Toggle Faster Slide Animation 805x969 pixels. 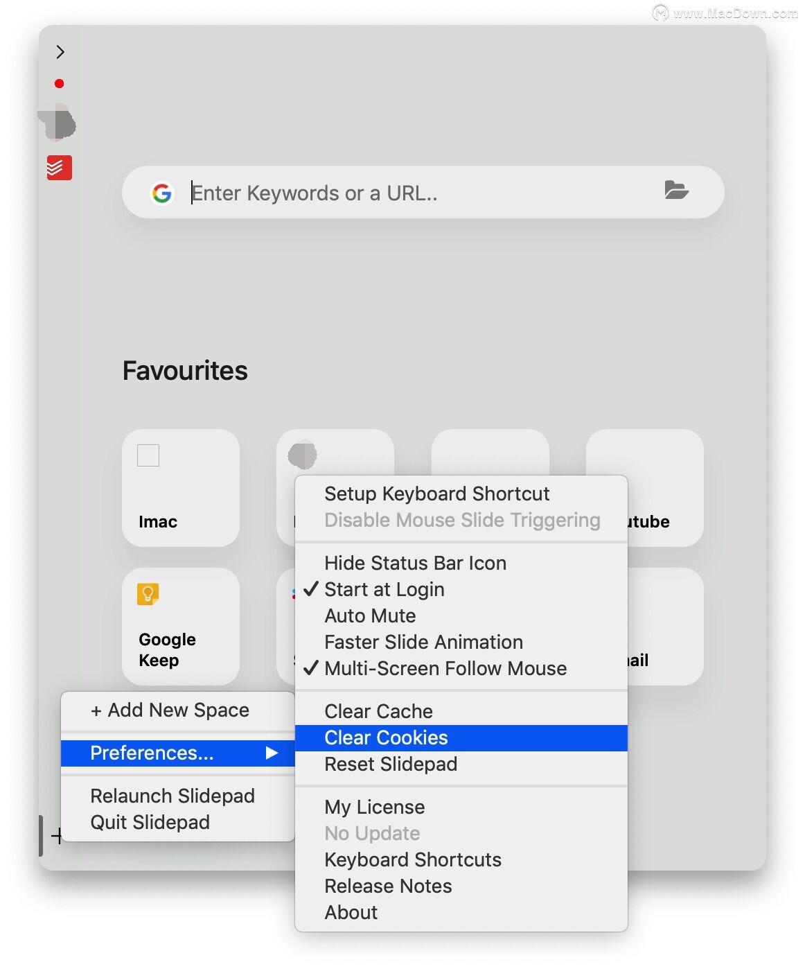[461, 642]
